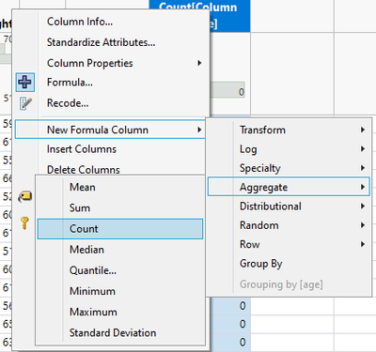Expand the Column Properties submenu arrow
The image size is (376, 352).
coord(199,63)
